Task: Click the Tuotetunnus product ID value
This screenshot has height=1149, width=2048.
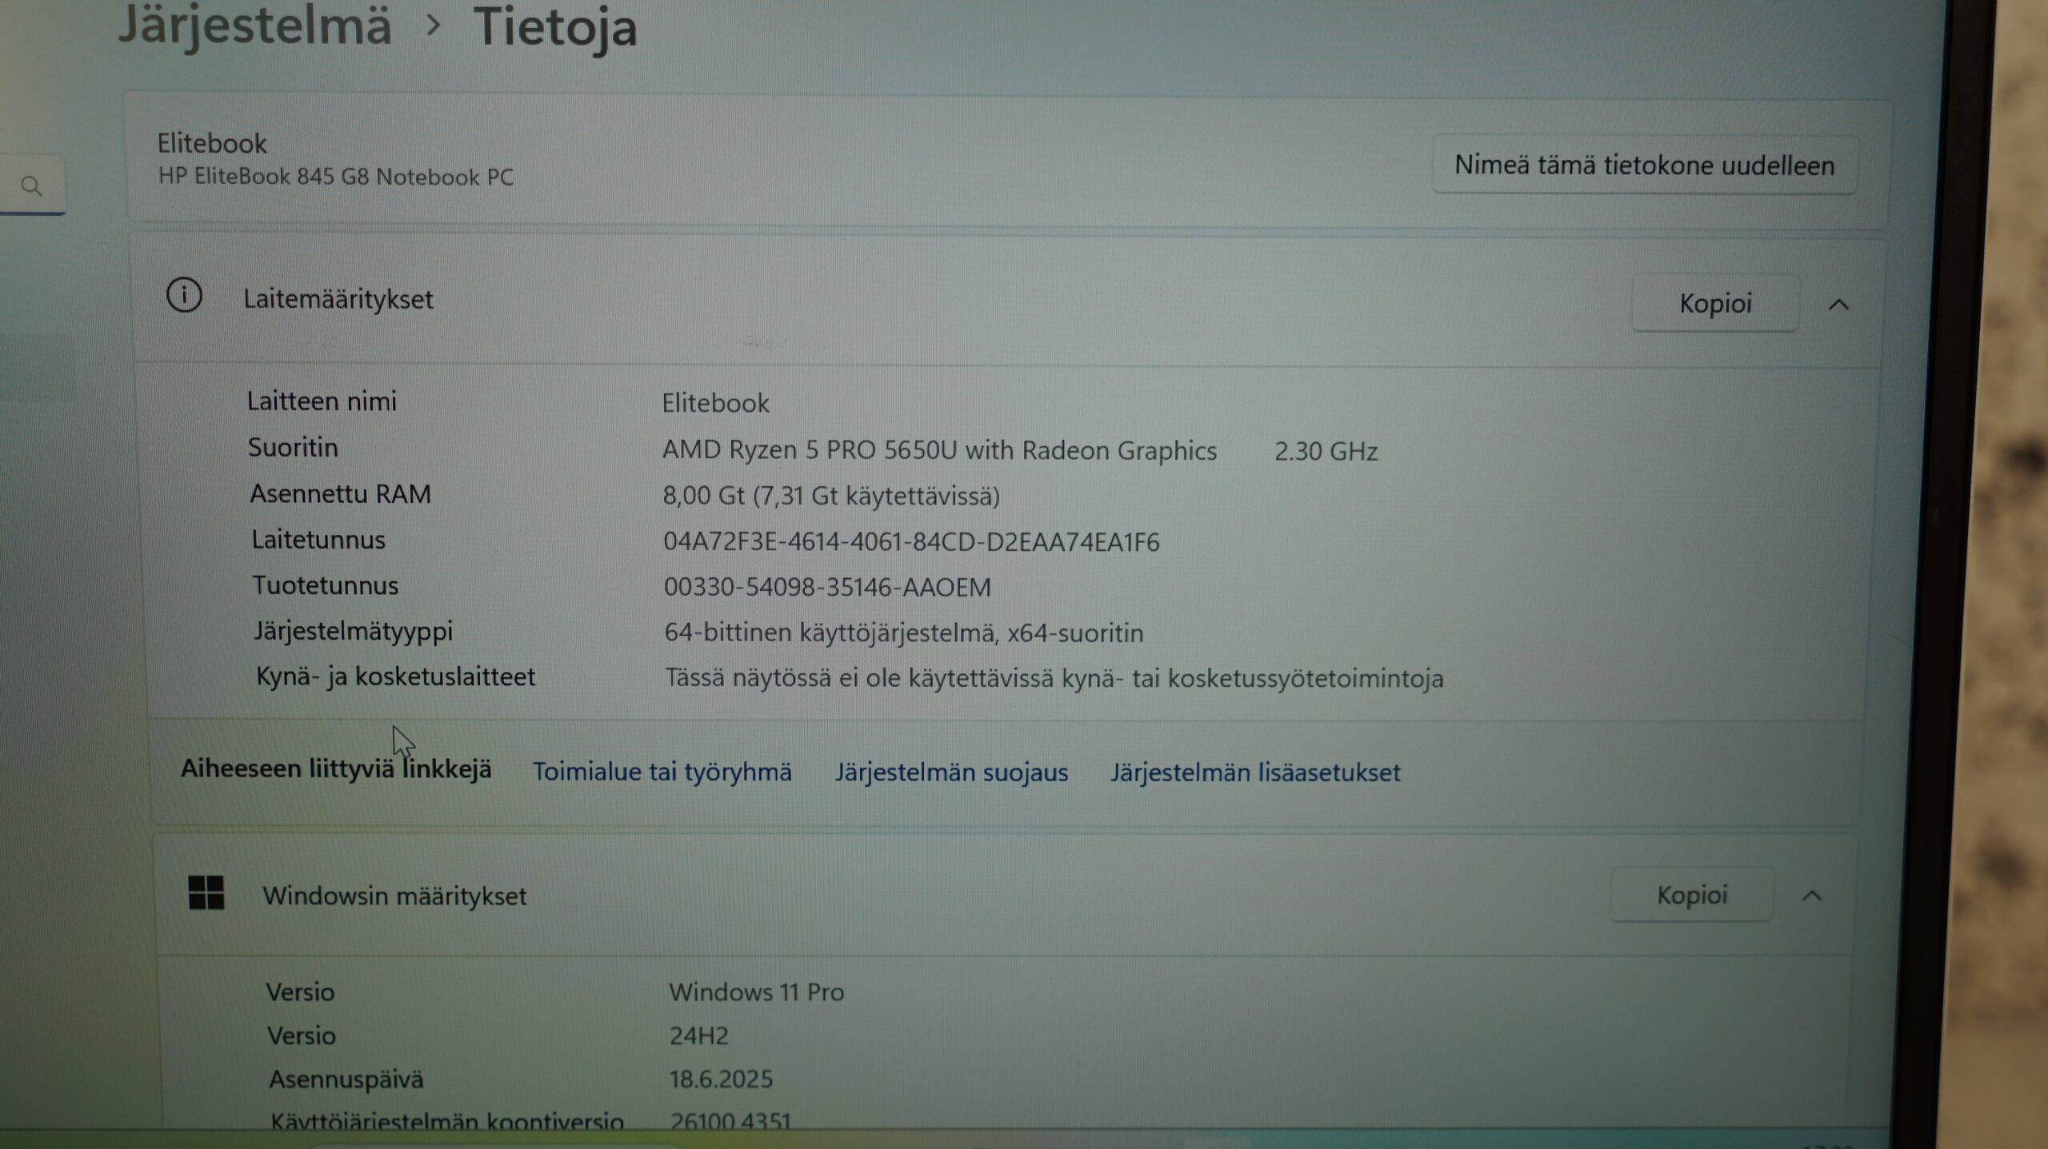Action: click(827, 588)
